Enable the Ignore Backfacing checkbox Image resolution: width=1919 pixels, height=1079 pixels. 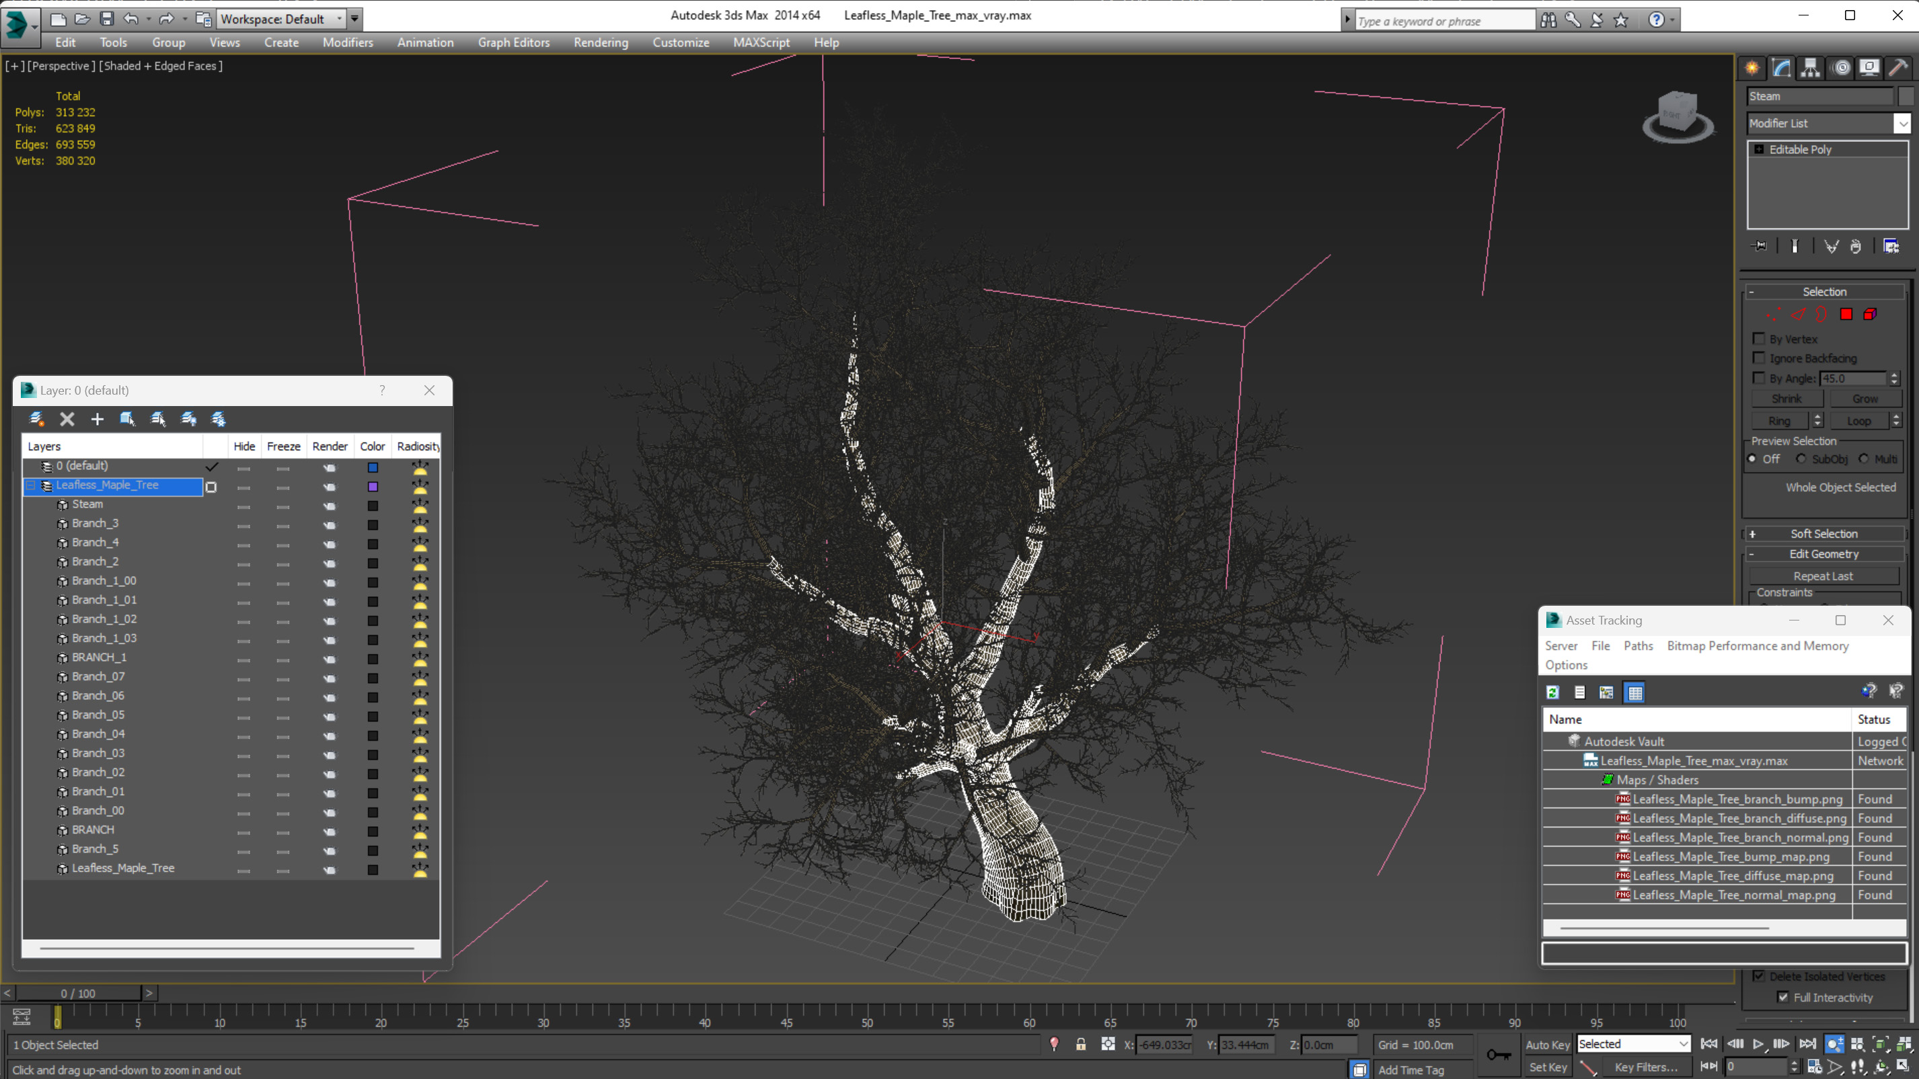click(x=1759, y=358)
